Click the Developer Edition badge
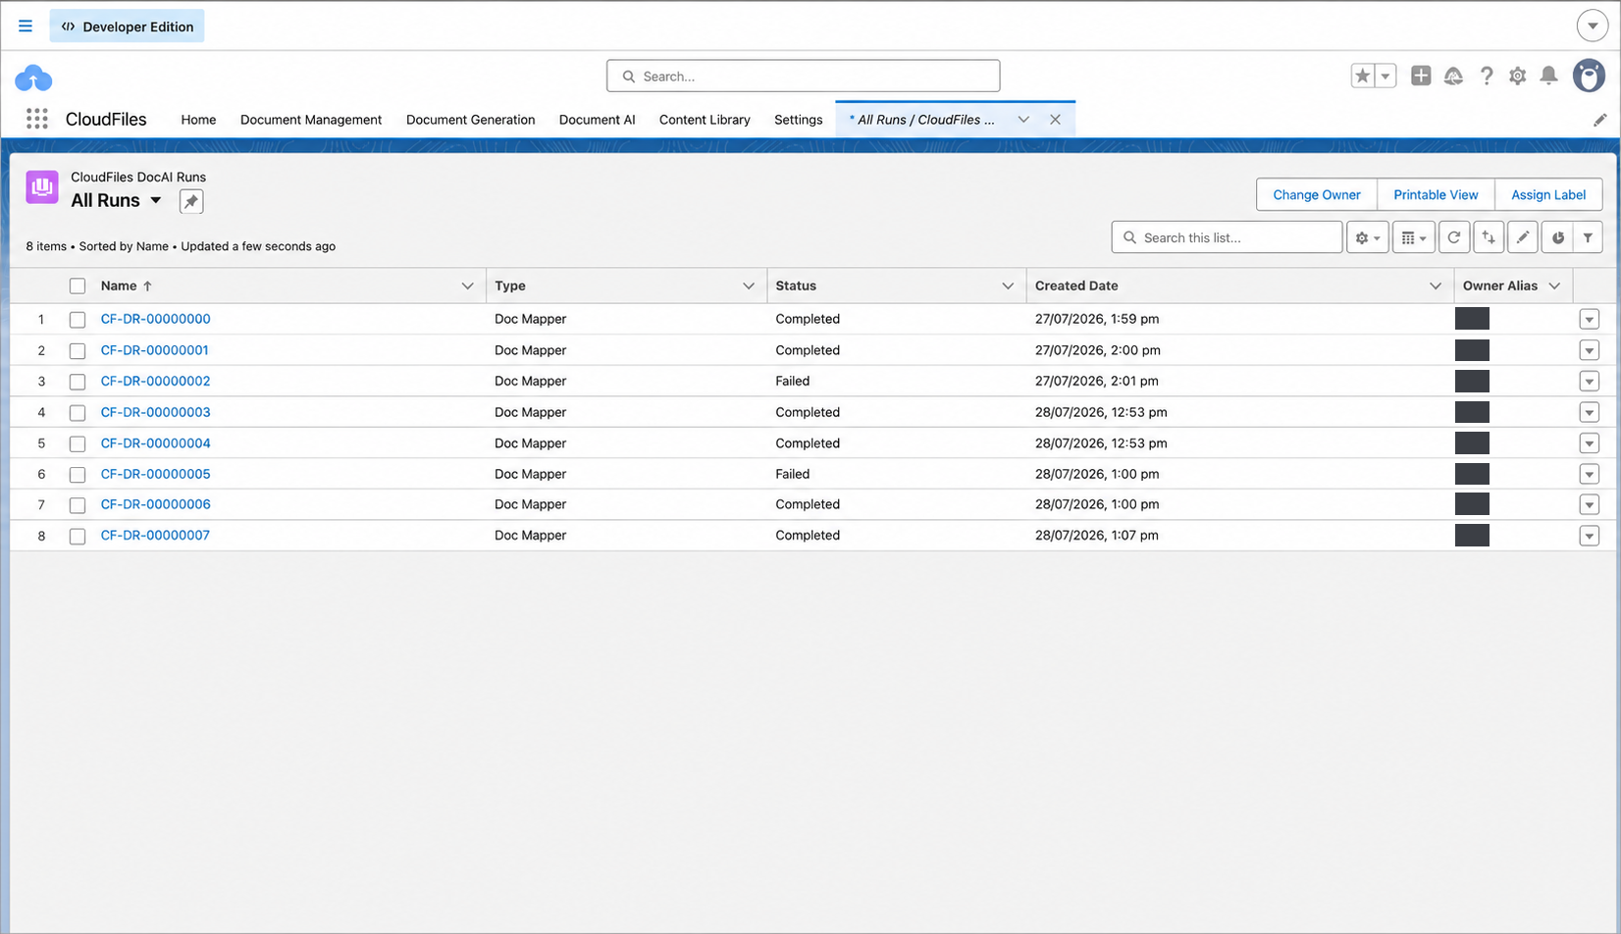Screen dimensions: 1621x934 pyautogui.click(x=128, y=26)
